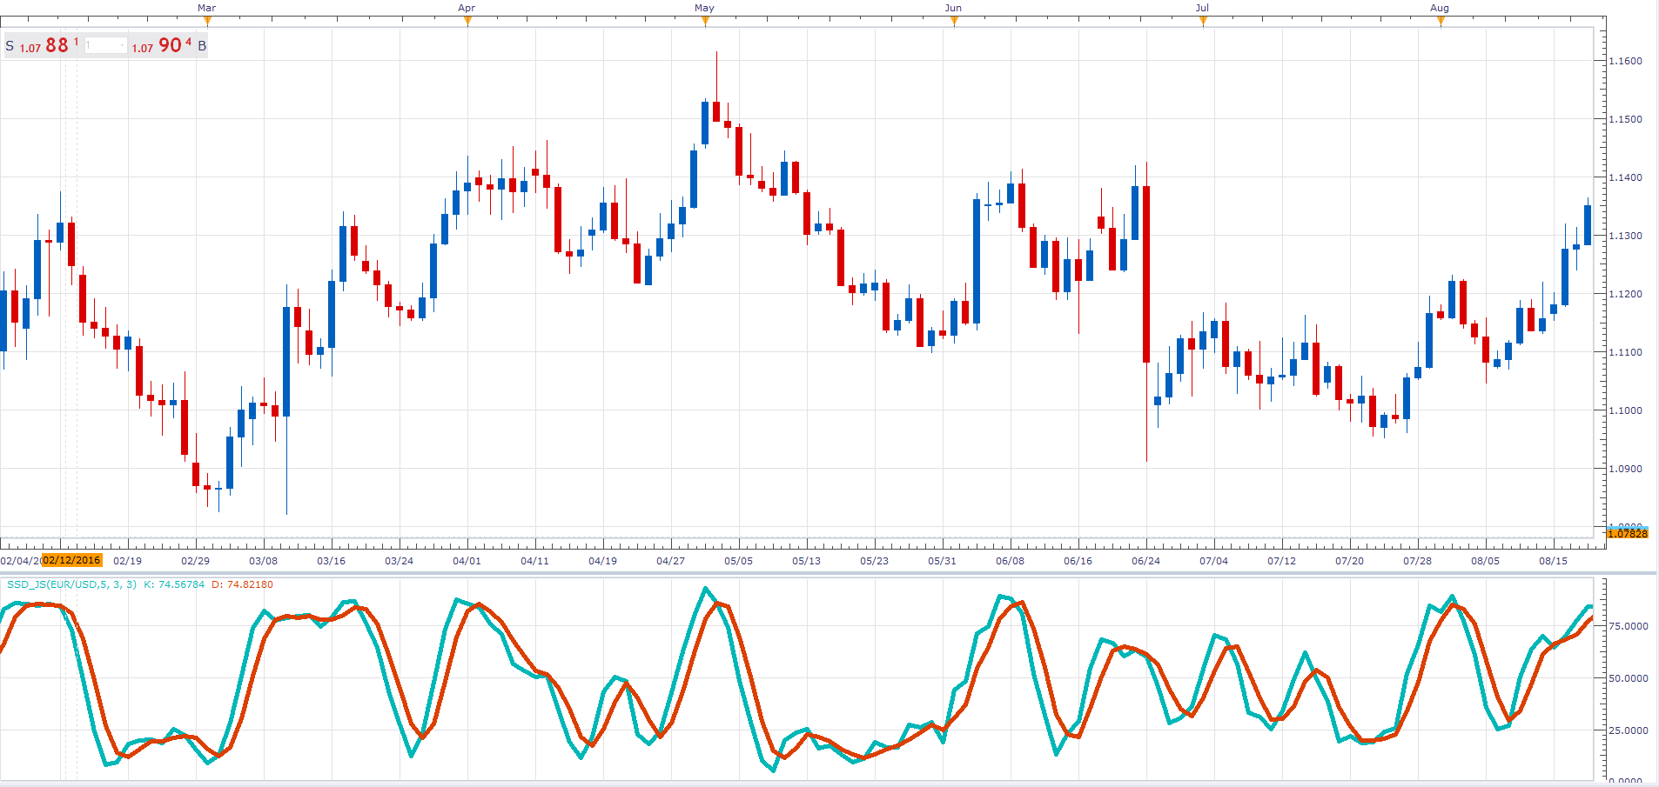Image resolution: width=1659 pixels, height=787 pixels.
Task: Click the 1.0900 price axis label
Action: [x=1626, y=469]
